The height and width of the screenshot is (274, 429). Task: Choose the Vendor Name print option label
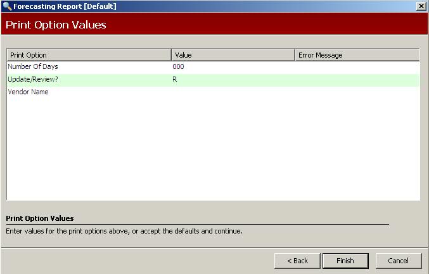(29, 92)
